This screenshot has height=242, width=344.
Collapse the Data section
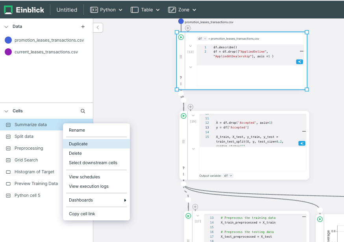pyautogui.click(x=6, y=27)
